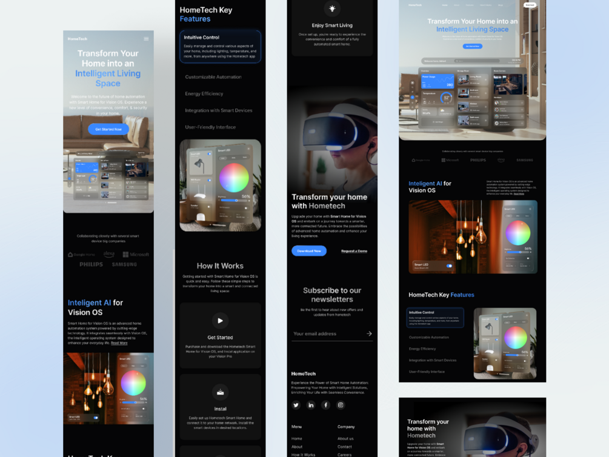Click SAMSUNG logo on mobile hero screen
The height and width of the screenshot is (457, 609).
tap(124, 264)
